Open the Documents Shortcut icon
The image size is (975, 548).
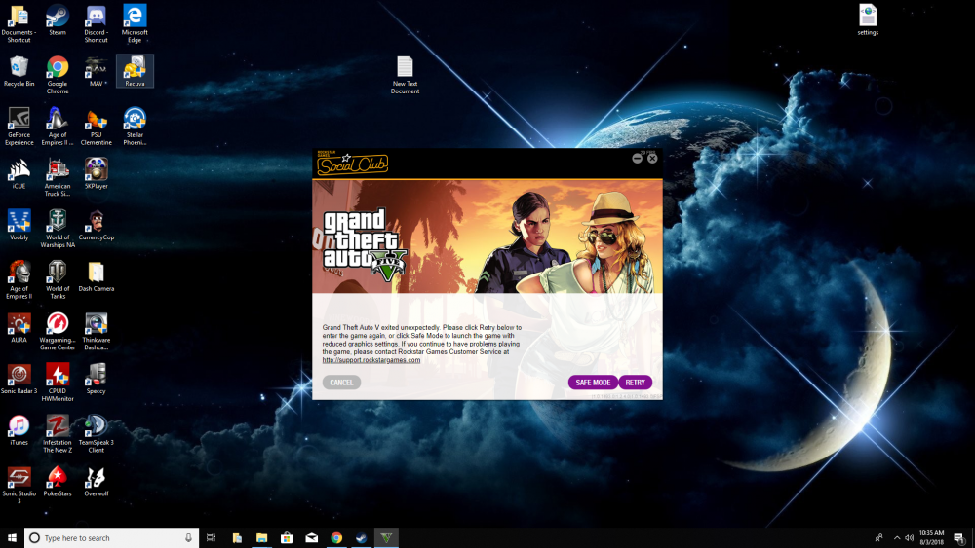click(x=19, y=23)
